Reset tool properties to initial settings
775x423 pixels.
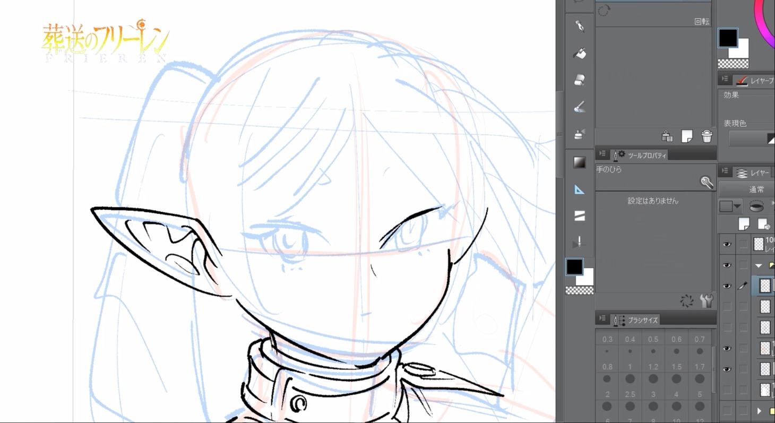coord(687,301)
